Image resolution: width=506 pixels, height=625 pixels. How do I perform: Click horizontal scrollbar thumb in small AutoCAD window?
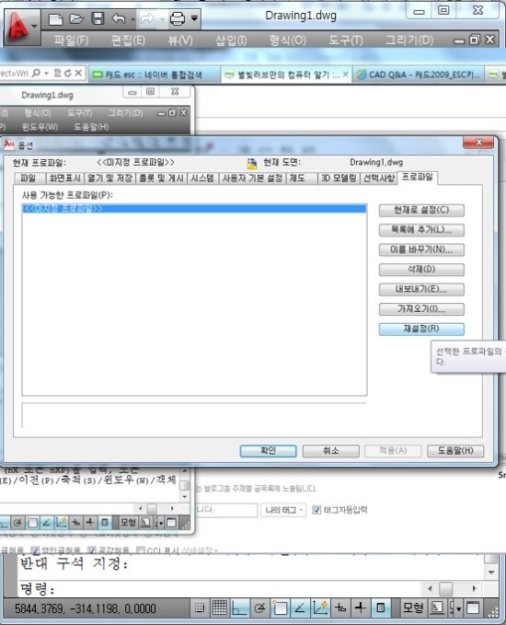(x=152, y=509)
